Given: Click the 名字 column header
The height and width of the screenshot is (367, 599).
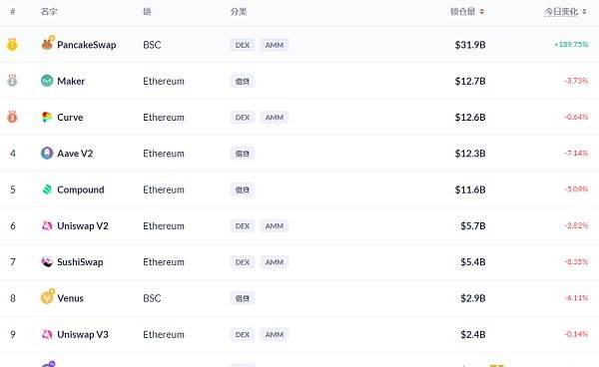Looking at the screenshot, I should click(49, 12).
